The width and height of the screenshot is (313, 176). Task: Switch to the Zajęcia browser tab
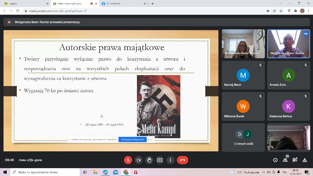[26, 4]
